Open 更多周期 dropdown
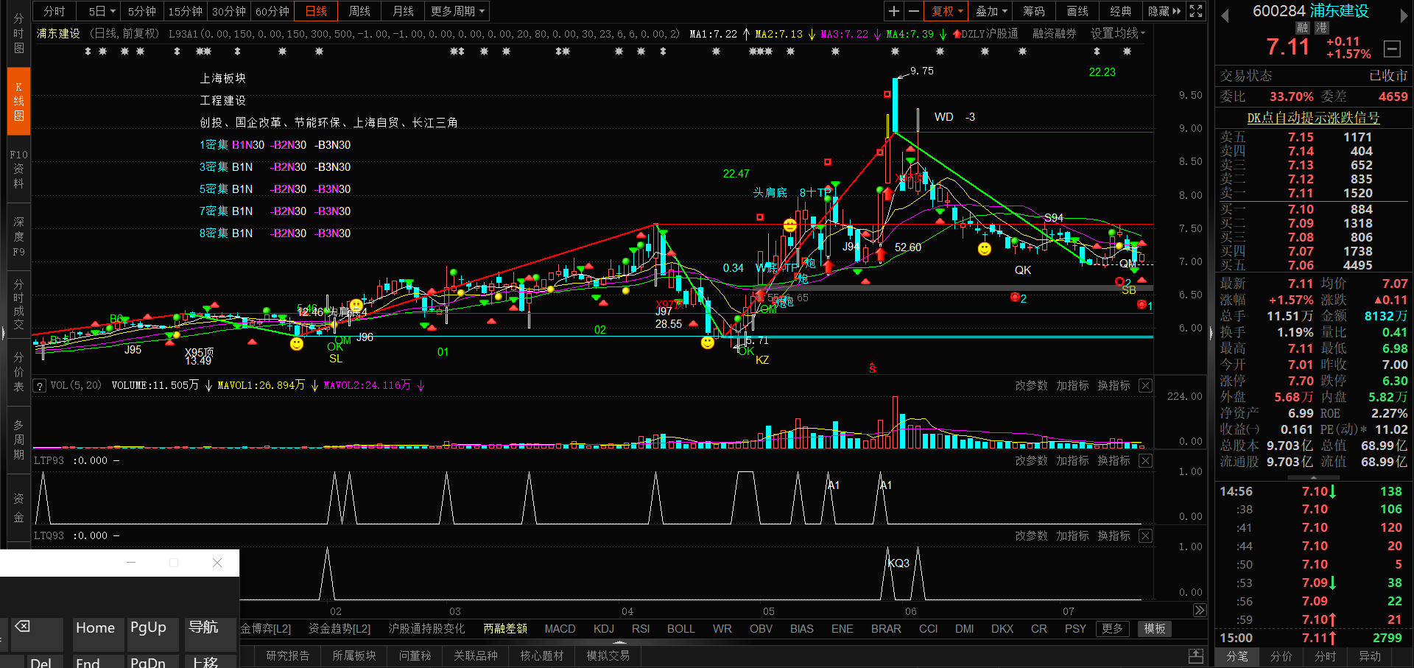 point(457,11)
